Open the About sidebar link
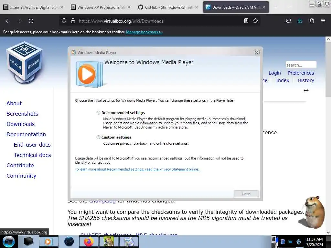 click(x=14, y=103)
